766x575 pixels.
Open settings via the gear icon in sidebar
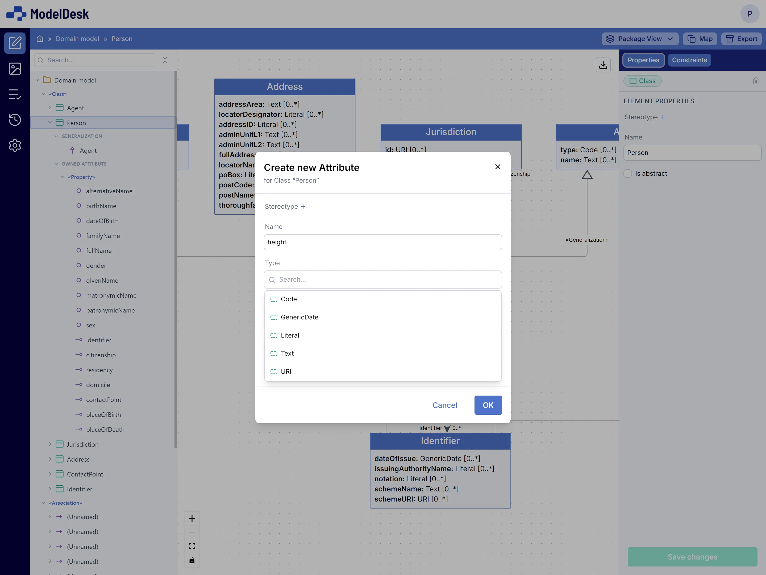[x=15, y=145]
